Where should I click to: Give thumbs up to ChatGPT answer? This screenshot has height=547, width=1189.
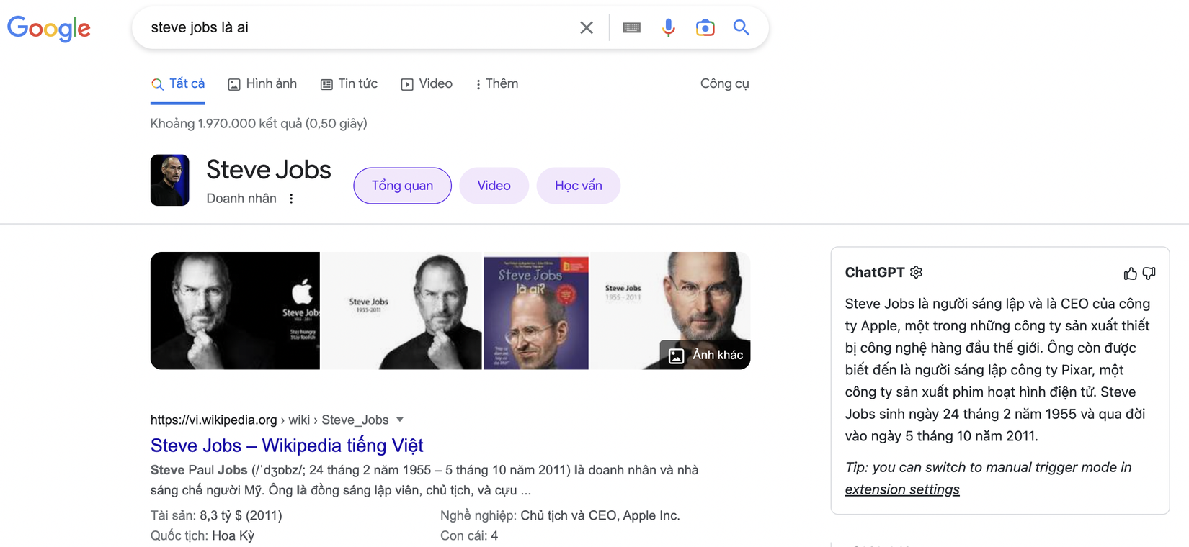pos(1130,273)
